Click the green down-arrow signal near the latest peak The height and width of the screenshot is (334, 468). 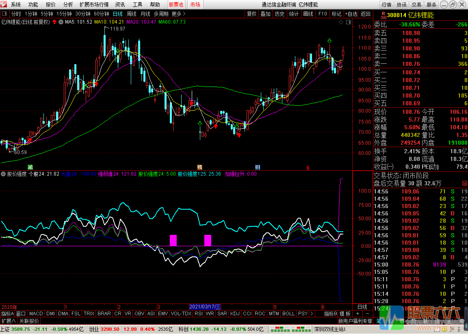(329, 41)
